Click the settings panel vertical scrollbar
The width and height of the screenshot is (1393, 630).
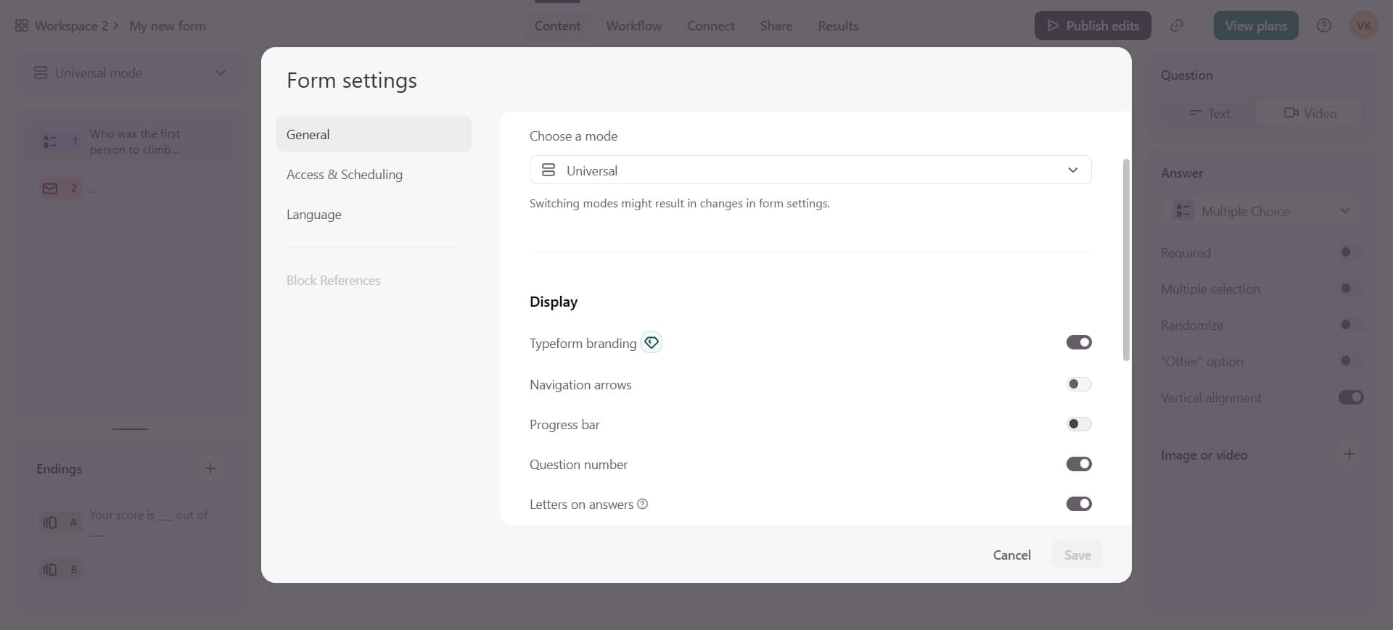(x=1126, y=260)
